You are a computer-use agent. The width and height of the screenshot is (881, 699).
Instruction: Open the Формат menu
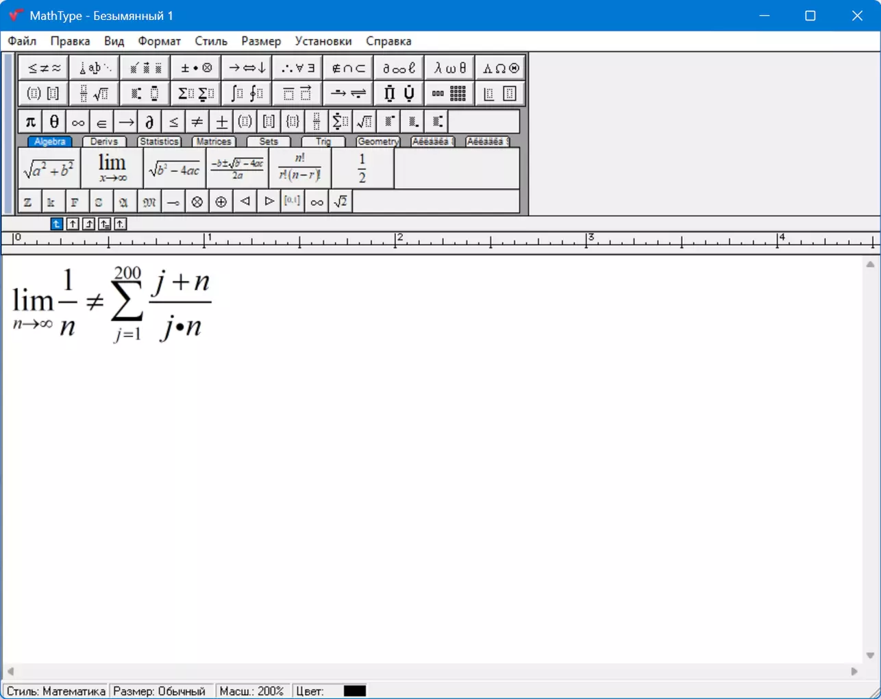click(x=159, y=41)
